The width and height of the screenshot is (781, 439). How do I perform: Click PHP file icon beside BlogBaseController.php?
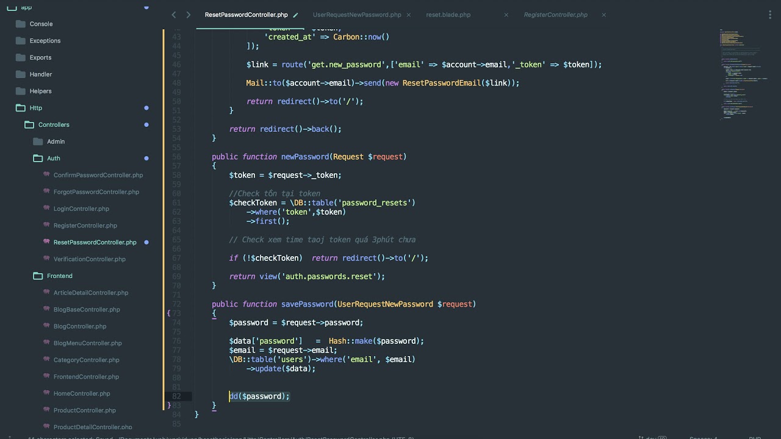(46, 309)
